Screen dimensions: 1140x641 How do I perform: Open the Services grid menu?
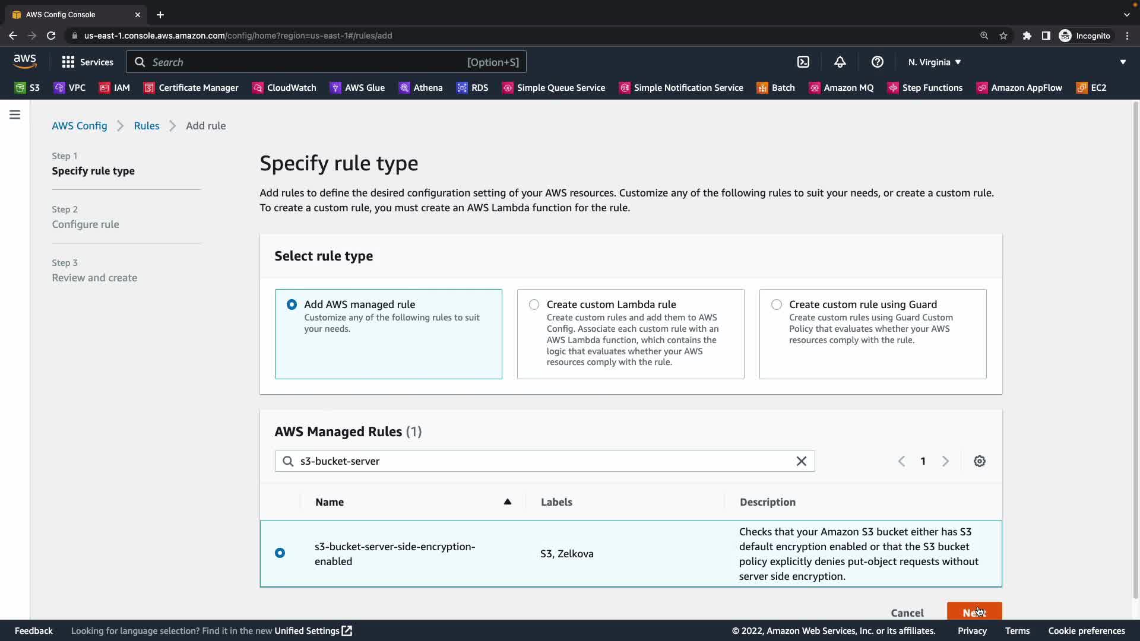tap(87, 62)
